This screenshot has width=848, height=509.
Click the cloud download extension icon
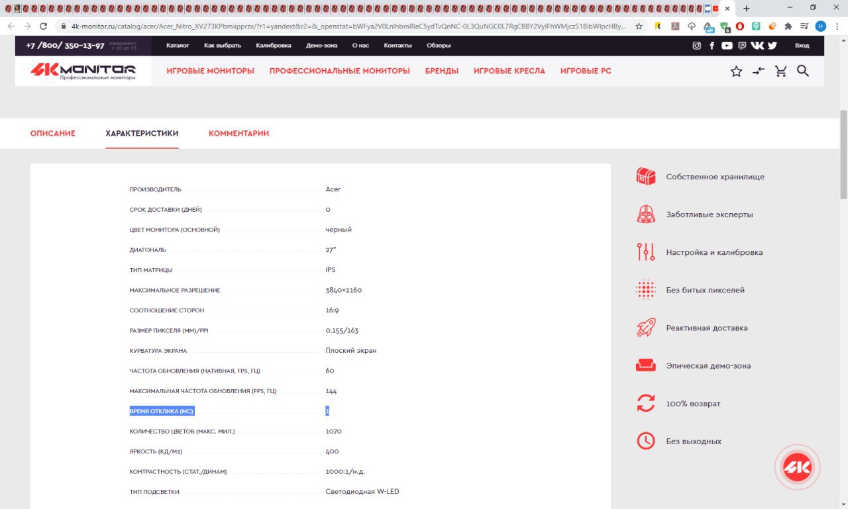(692, 26)
